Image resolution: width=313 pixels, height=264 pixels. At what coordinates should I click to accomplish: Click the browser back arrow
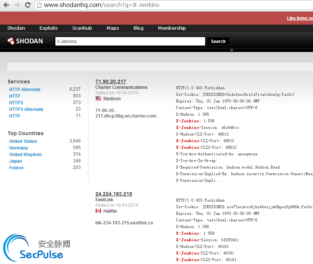click(x=6, y=5)
